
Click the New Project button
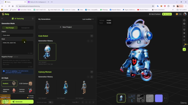(x=66, y=27)
